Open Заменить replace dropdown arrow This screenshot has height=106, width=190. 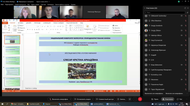(121, 28)
